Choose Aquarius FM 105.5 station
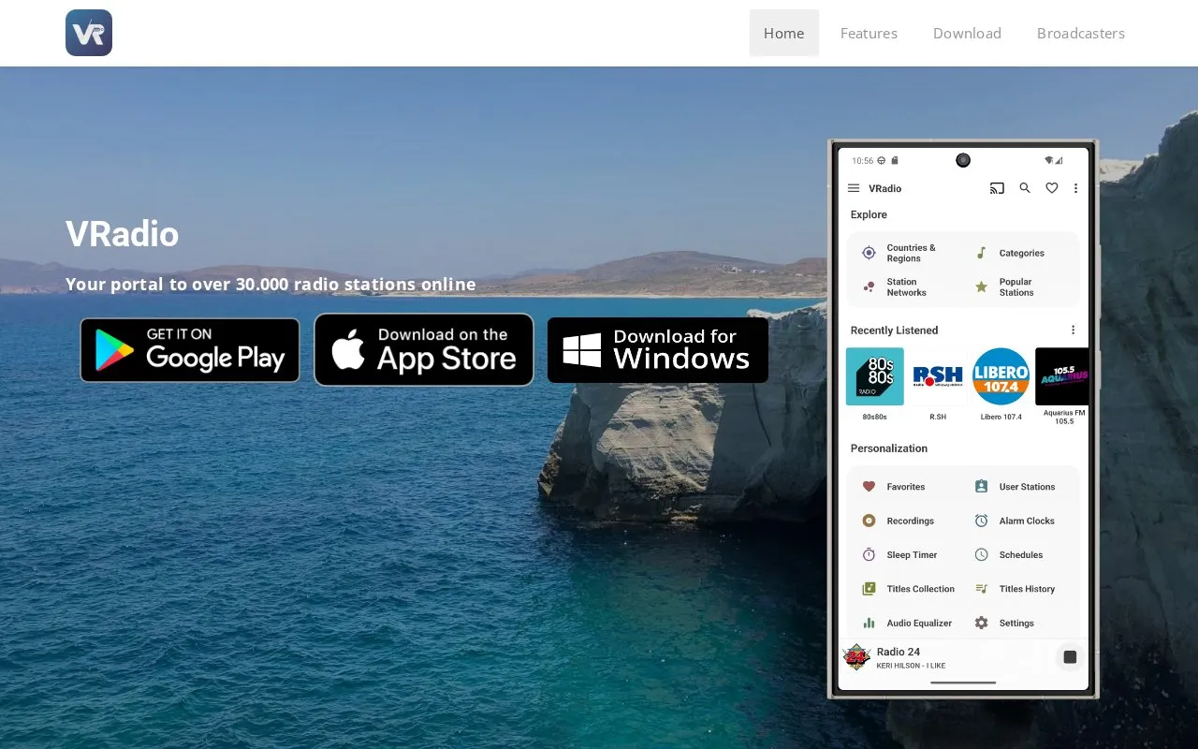 pos(1062,376)
